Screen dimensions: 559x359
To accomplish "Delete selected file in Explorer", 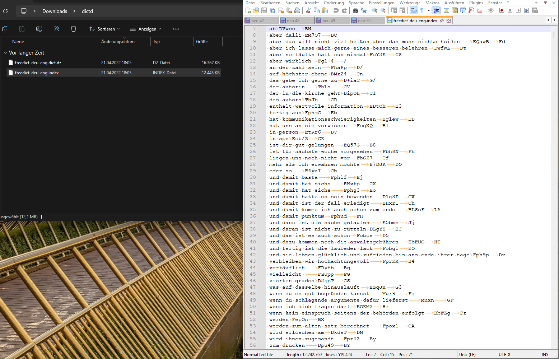I will coord(74,29).
